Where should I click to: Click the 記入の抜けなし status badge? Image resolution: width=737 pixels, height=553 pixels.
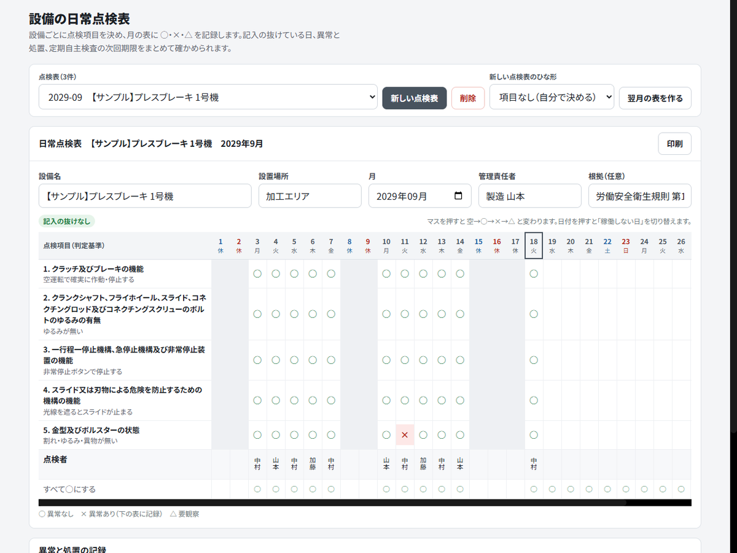click(x=67, y=221)
